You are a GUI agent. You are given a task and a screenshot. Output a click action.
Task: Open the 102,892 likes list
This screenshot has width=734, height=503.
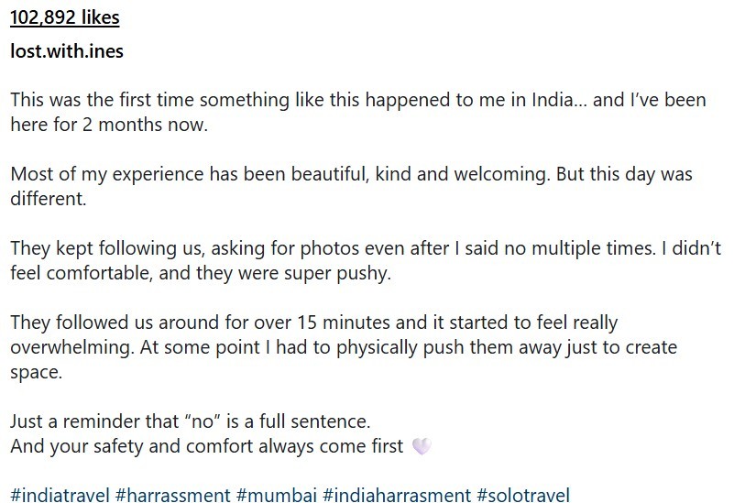pos(64,17)
